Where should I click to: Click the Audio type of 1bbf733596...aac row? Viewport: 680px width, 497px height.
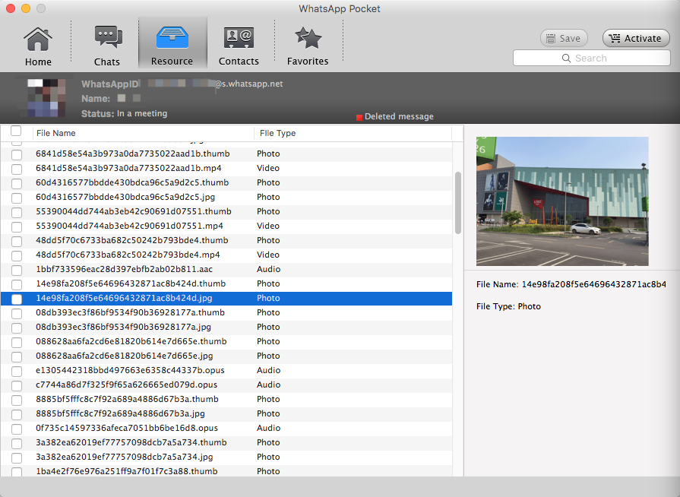tap(268, 269)
